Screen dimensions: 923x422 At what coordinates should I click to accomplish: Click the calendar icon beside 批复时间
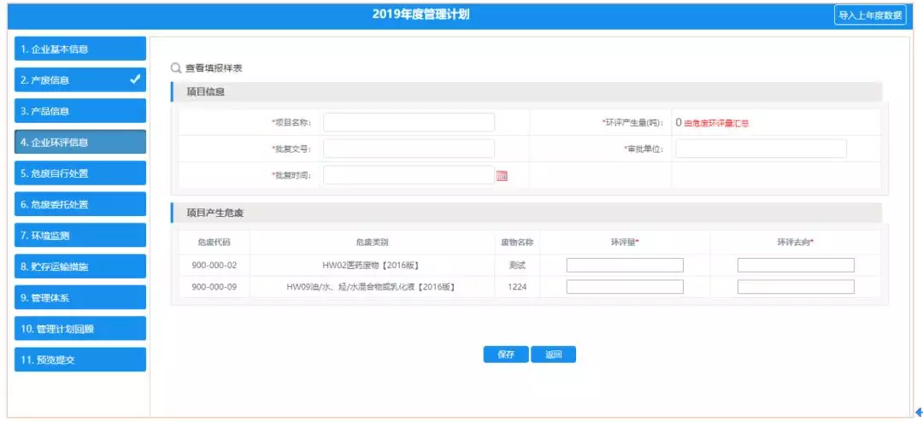pos(502,176)
